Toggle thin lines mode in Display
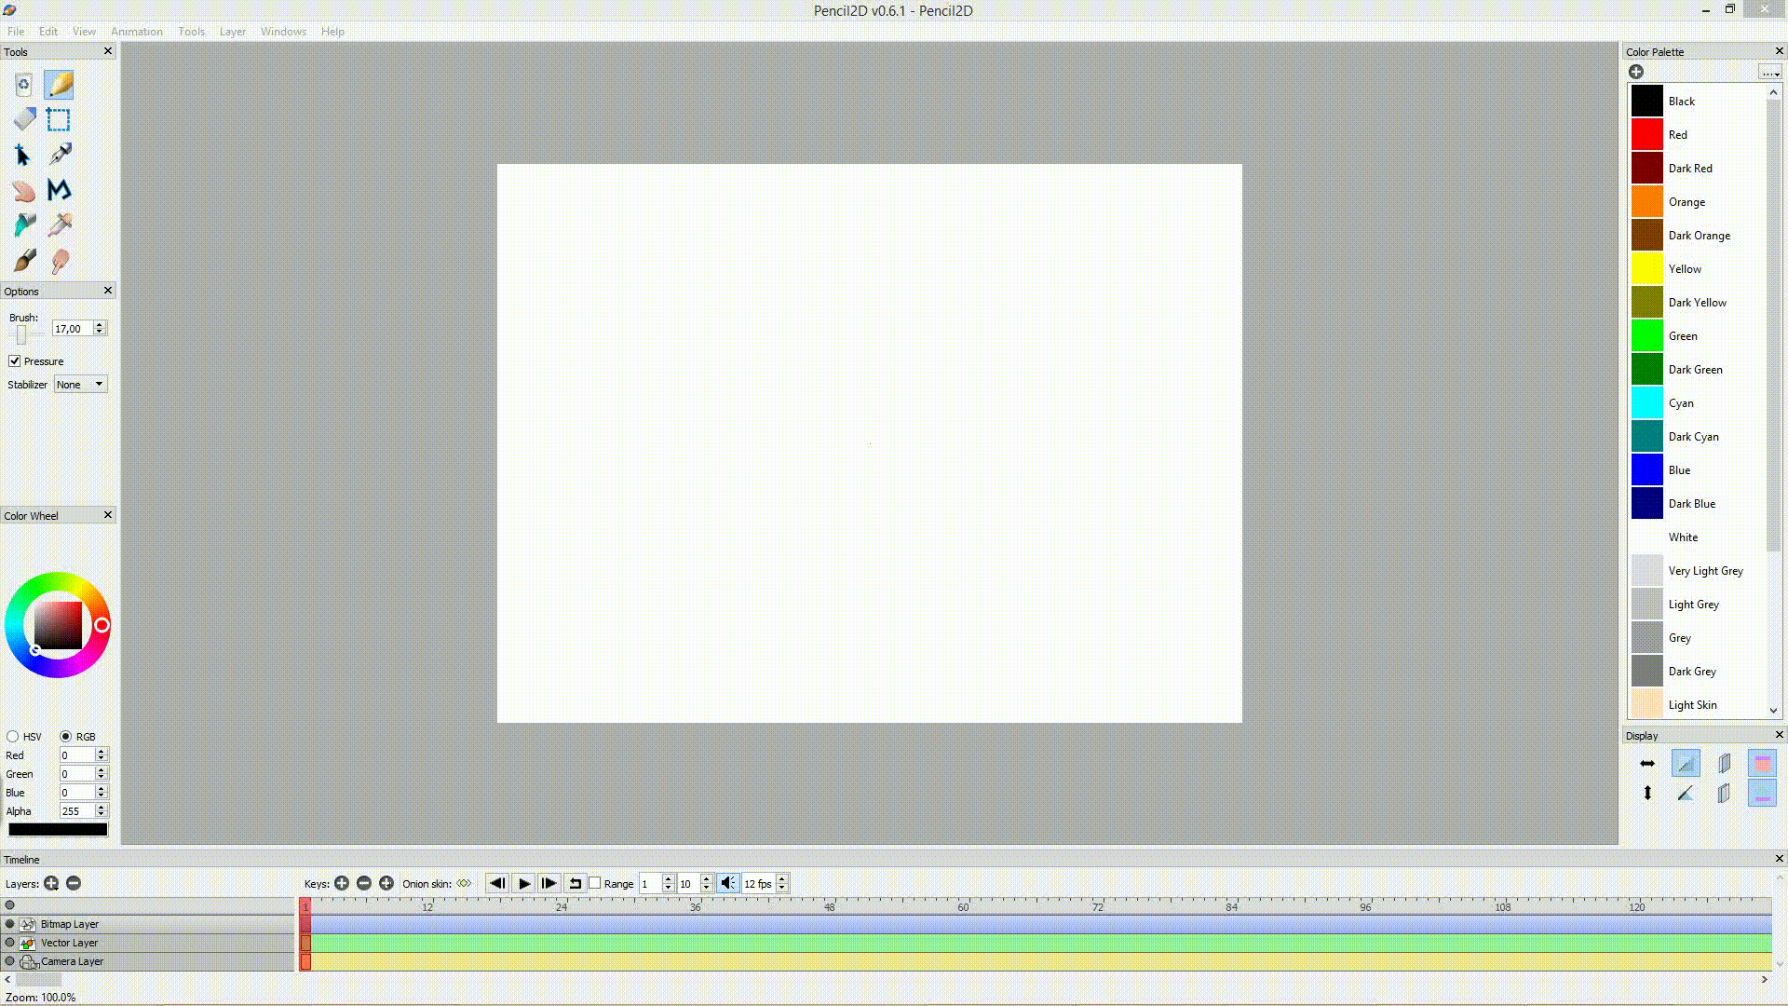The height and width of the screenshot is (1006, 1788). point(1686,794)
